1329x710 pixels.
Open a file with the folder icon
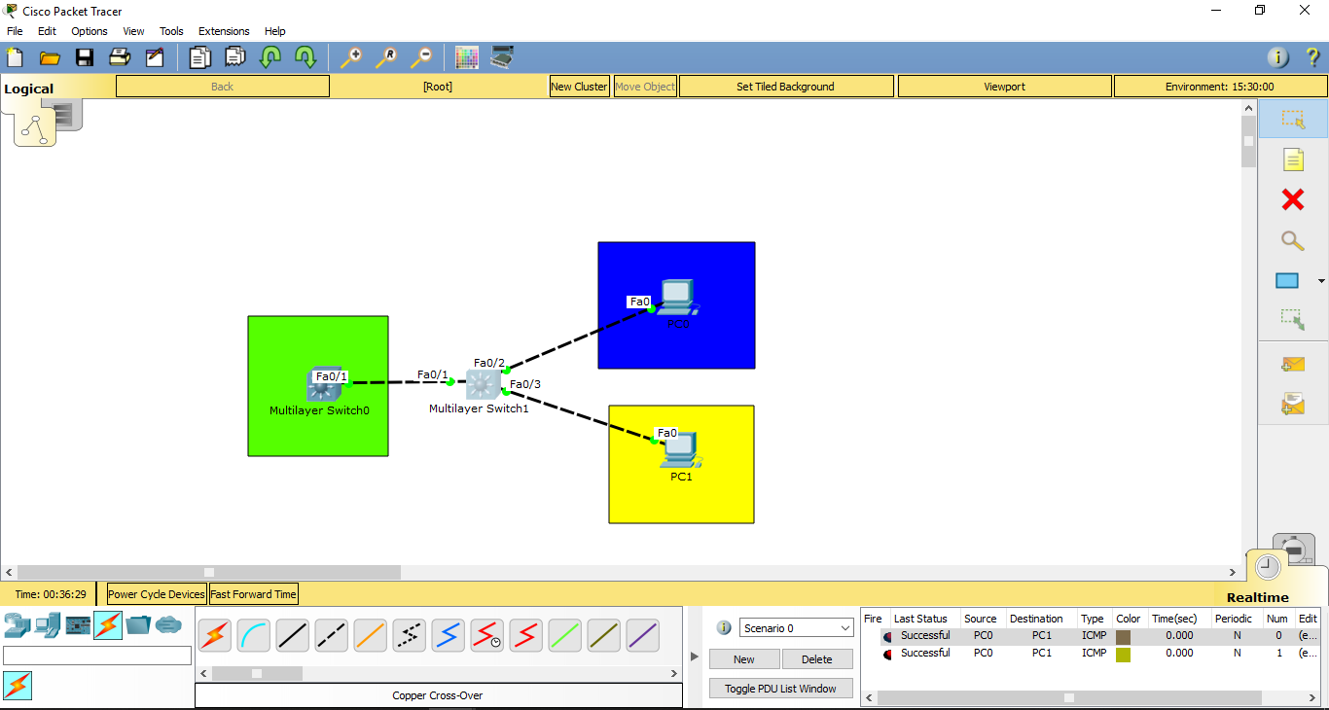(50, 57)
